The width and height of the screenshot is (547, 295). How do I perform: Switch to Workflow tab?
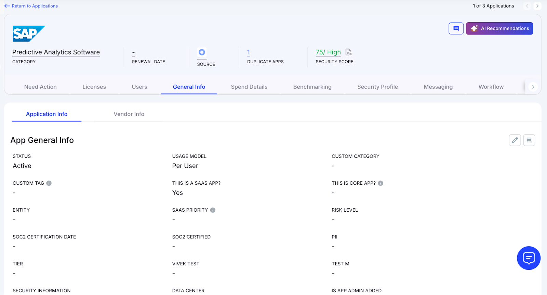(x=491, y=87)
